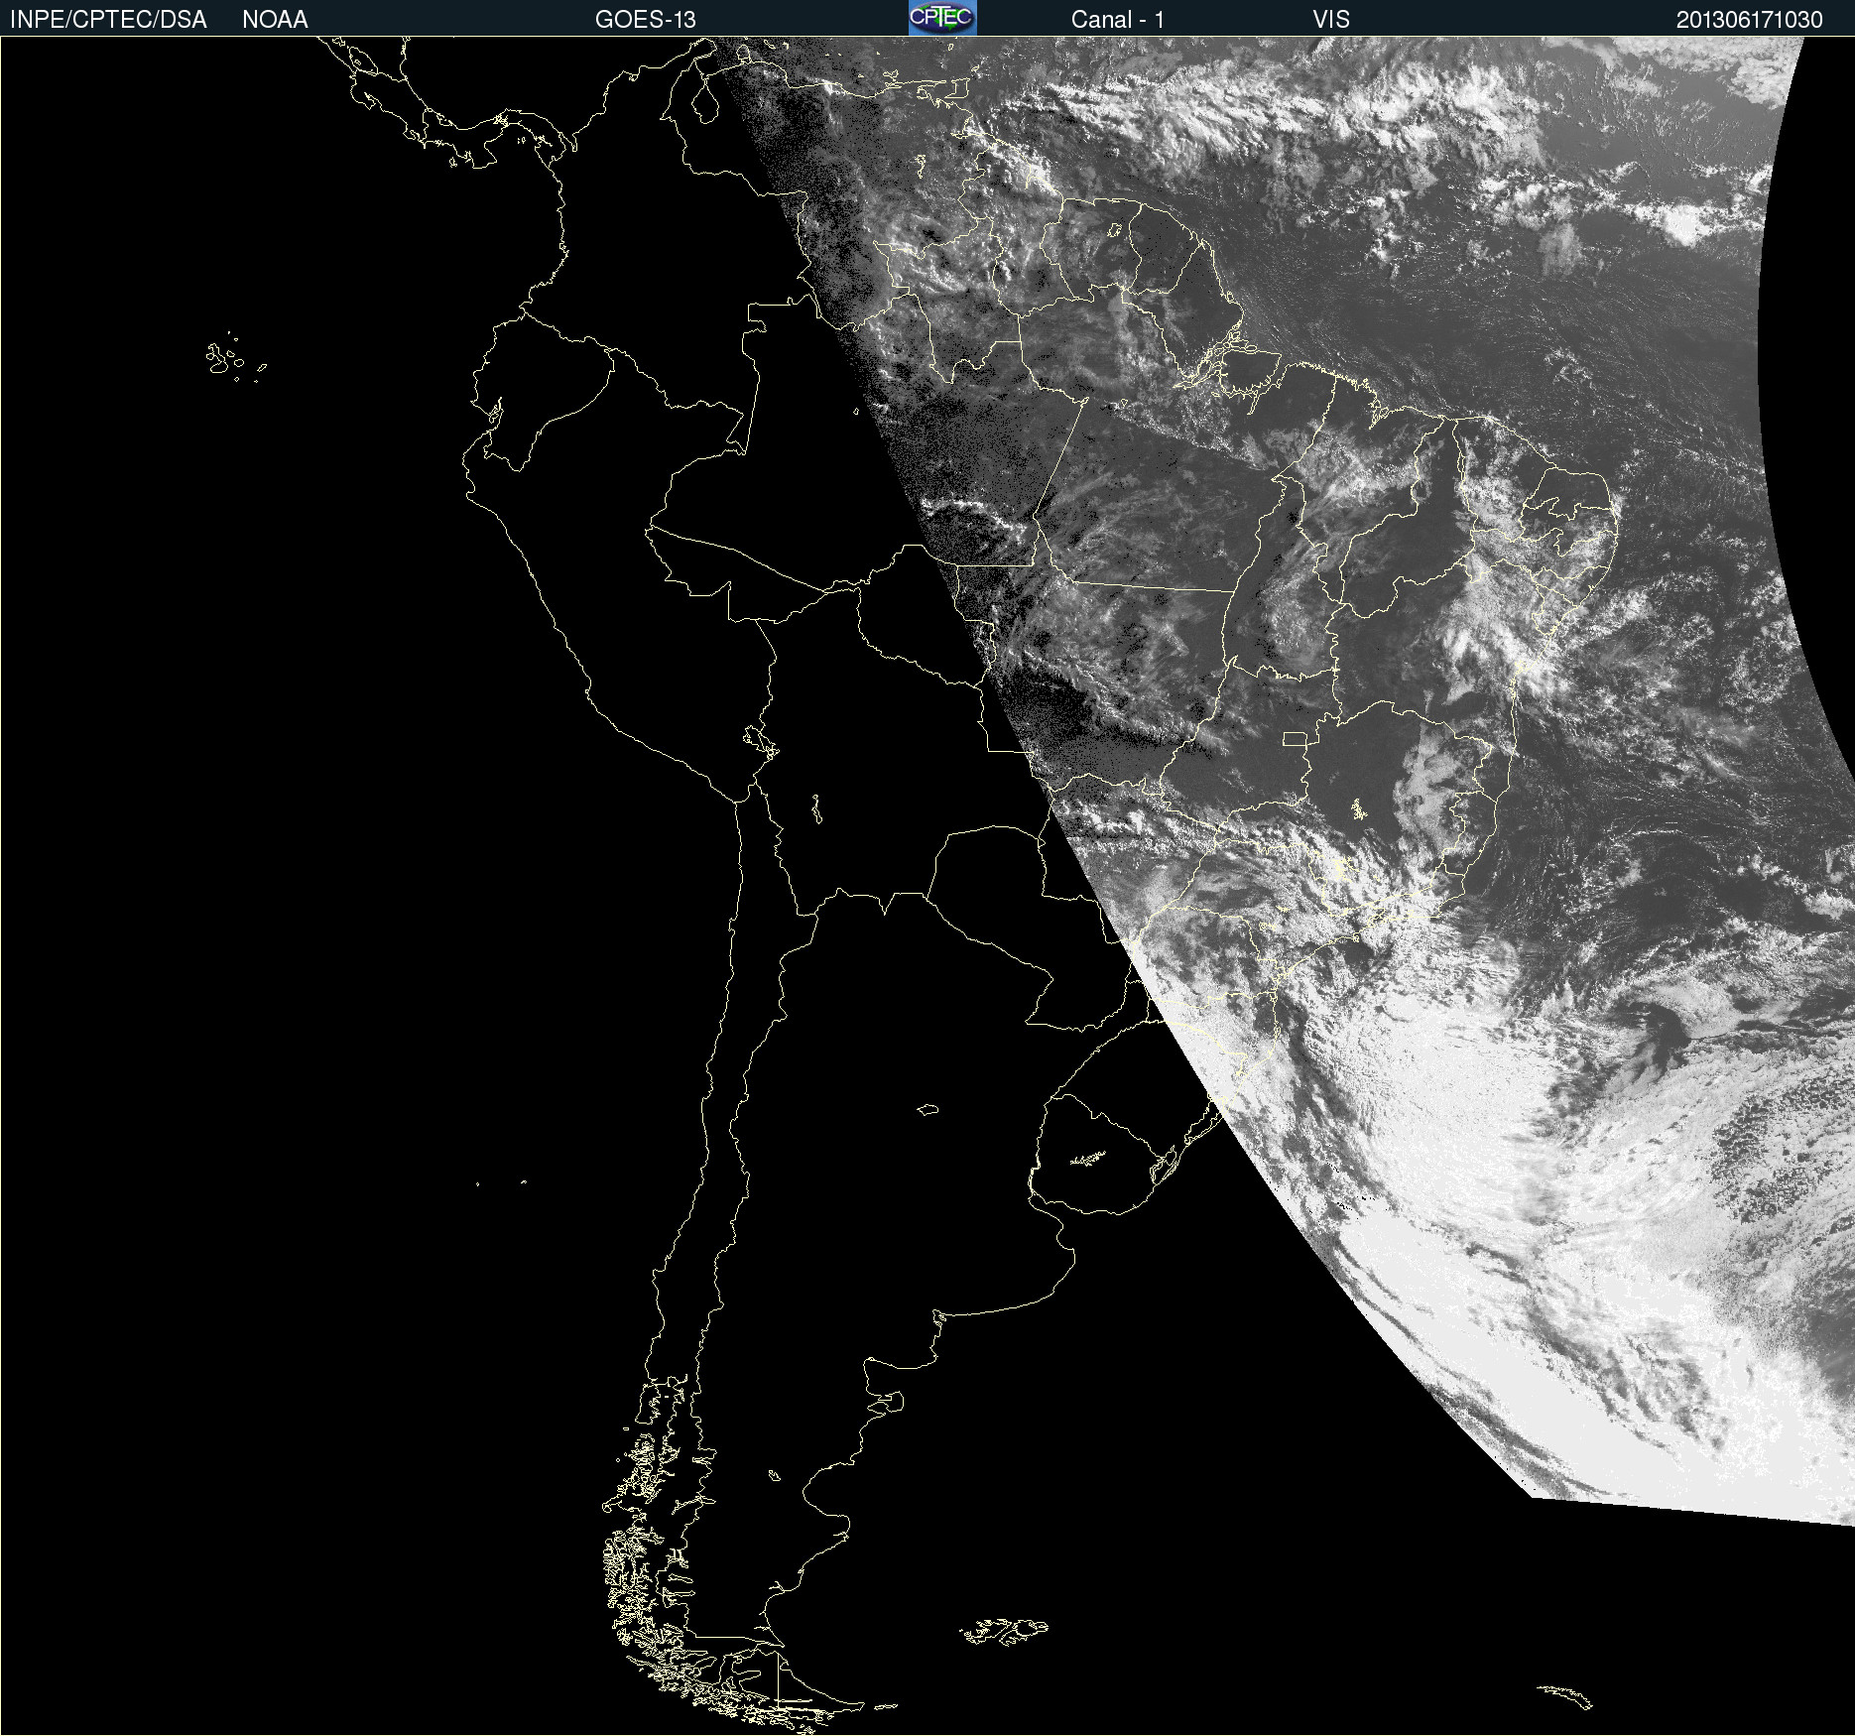This screenshot has height=1736, width=1855.
Task: Select the GOES-13 satellite label
Action: pos(646,20)
